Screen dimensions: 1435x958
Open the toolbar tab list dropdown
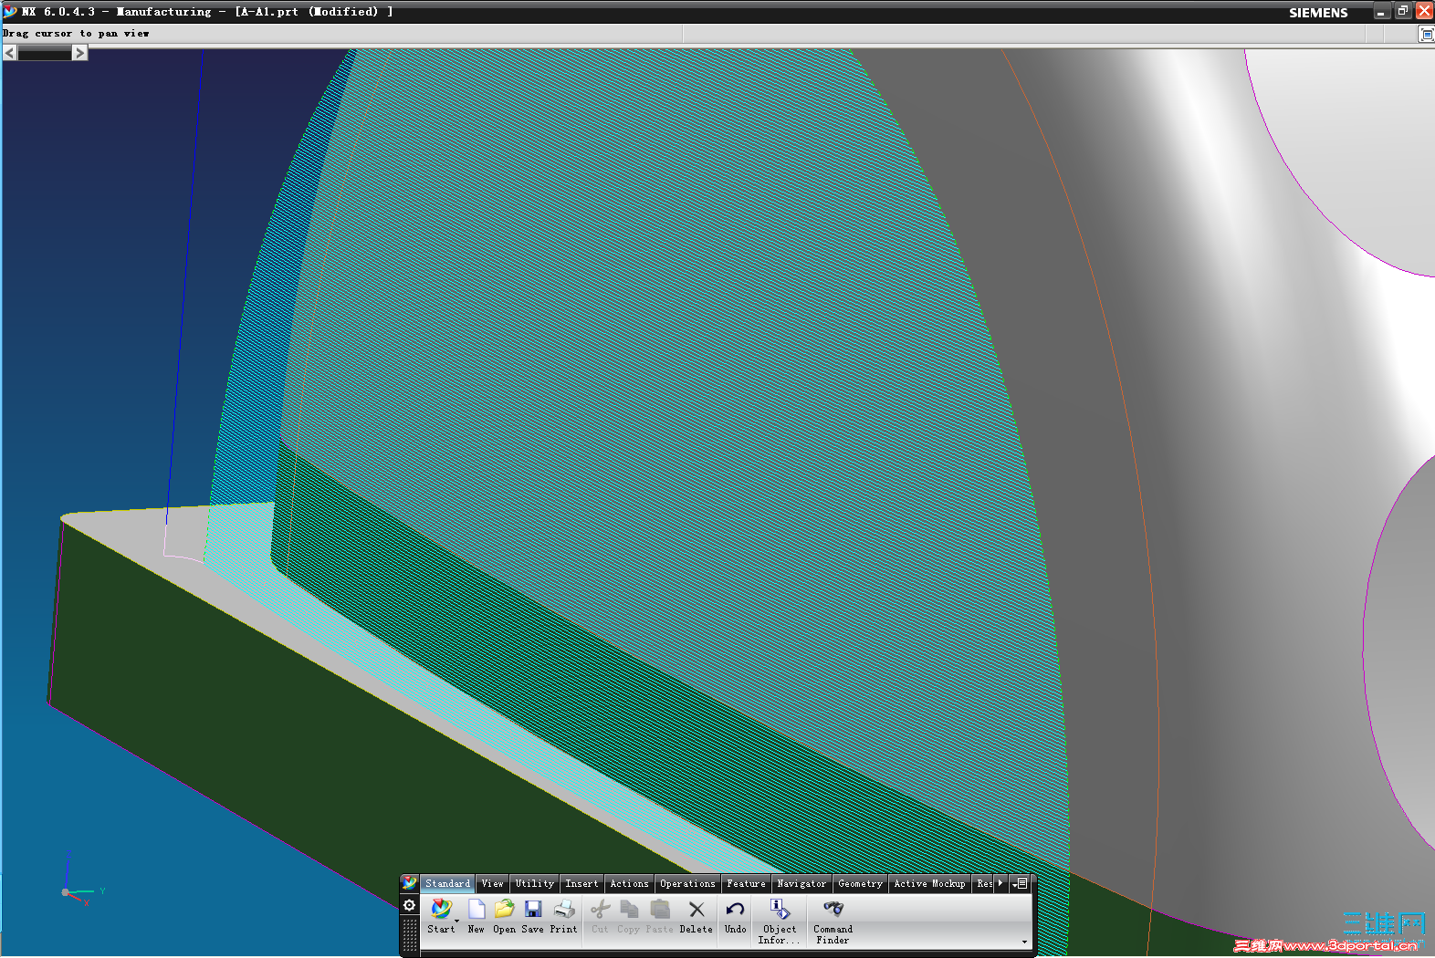click(1021, 883)
